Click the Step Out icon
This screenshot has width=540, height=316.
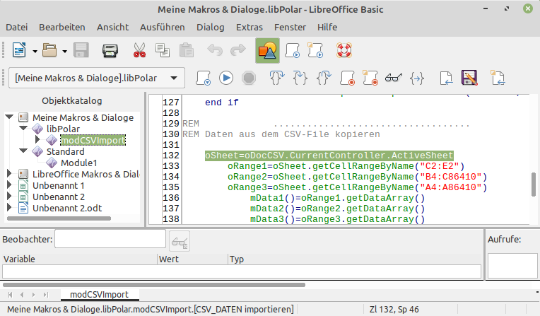click(x=324, y=78)
